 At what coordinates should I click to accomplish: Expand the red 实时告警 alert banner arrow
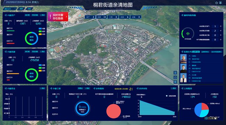pyautogui.click(x=66, y=17)
